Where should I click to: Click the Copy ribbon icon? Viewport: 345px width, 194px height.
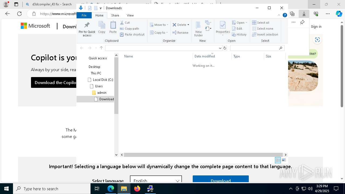[x=102, y=27]
